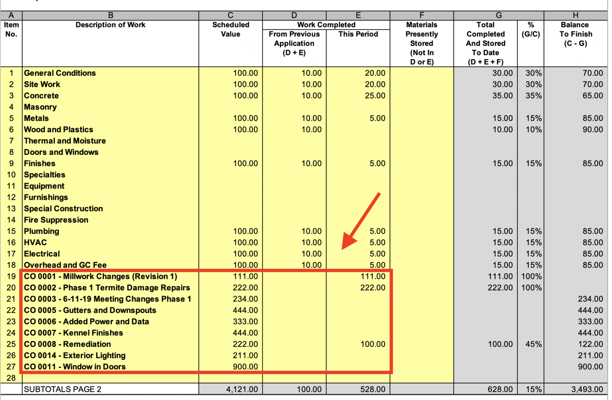Select the 'Doors and Windows' cell
This screenshot has height=400, width=612.
[x=111, y=152]
